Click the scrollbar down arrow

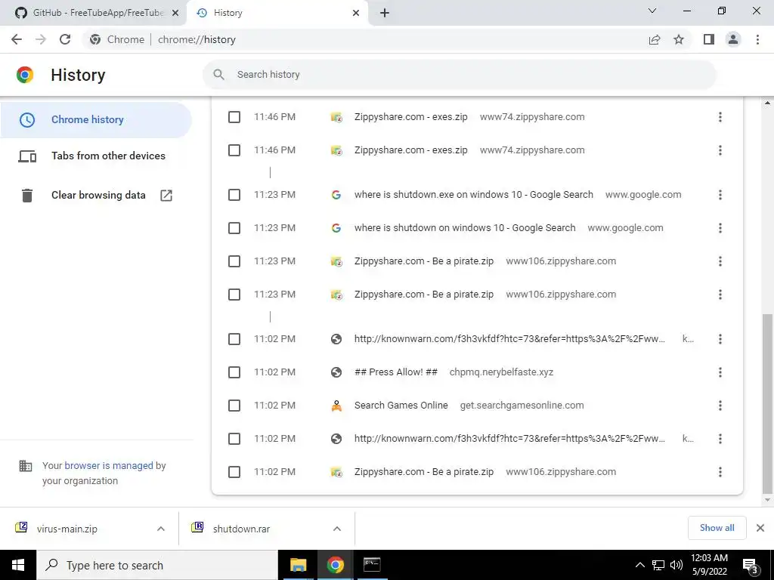767,500
